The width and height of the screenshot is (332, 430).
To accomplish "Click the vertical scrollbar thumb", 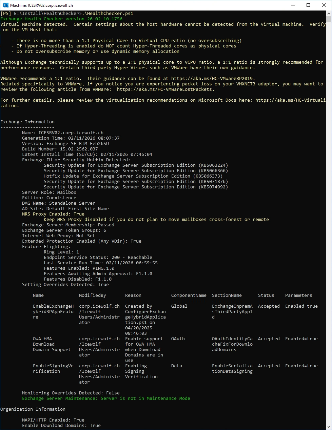I will click(x=329, y=20).
